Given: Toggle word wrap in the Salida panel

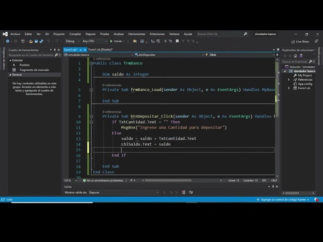Looking at the screenshot, I should tap(191, 193).
